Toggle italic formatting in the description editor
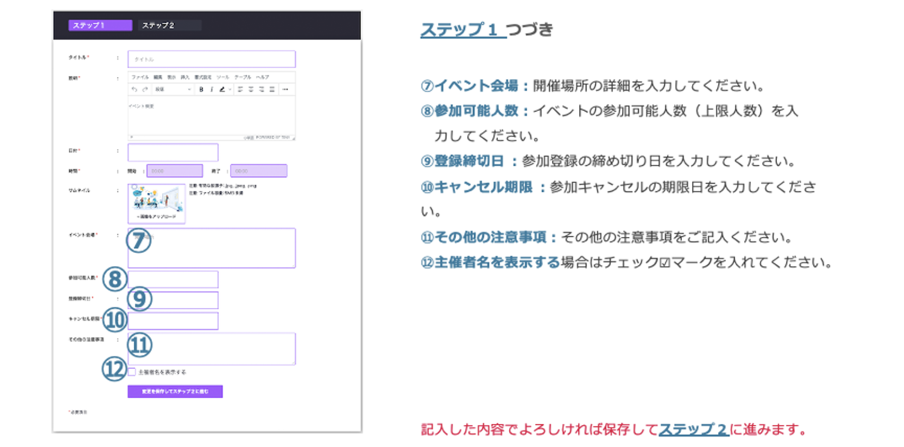Viewport: 904px width, 447px height. point(212,90)
